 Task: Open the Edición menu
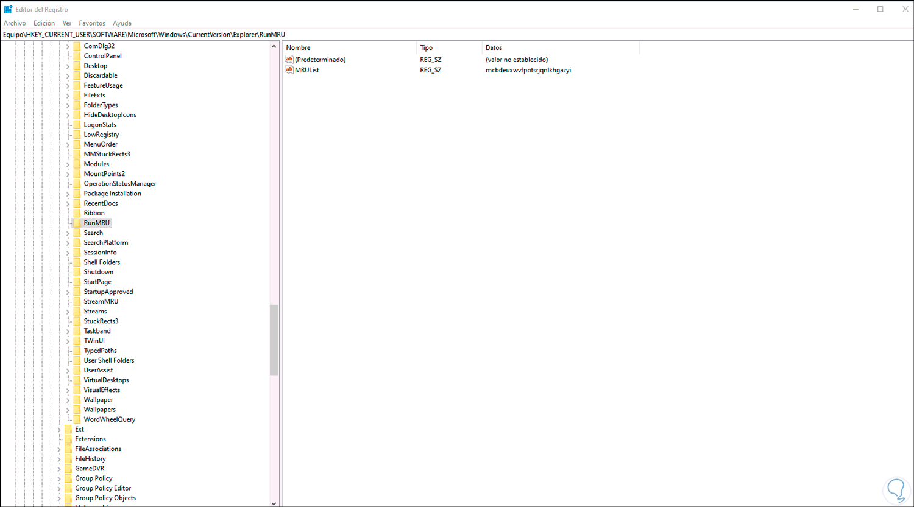click(x=43, y=23)
